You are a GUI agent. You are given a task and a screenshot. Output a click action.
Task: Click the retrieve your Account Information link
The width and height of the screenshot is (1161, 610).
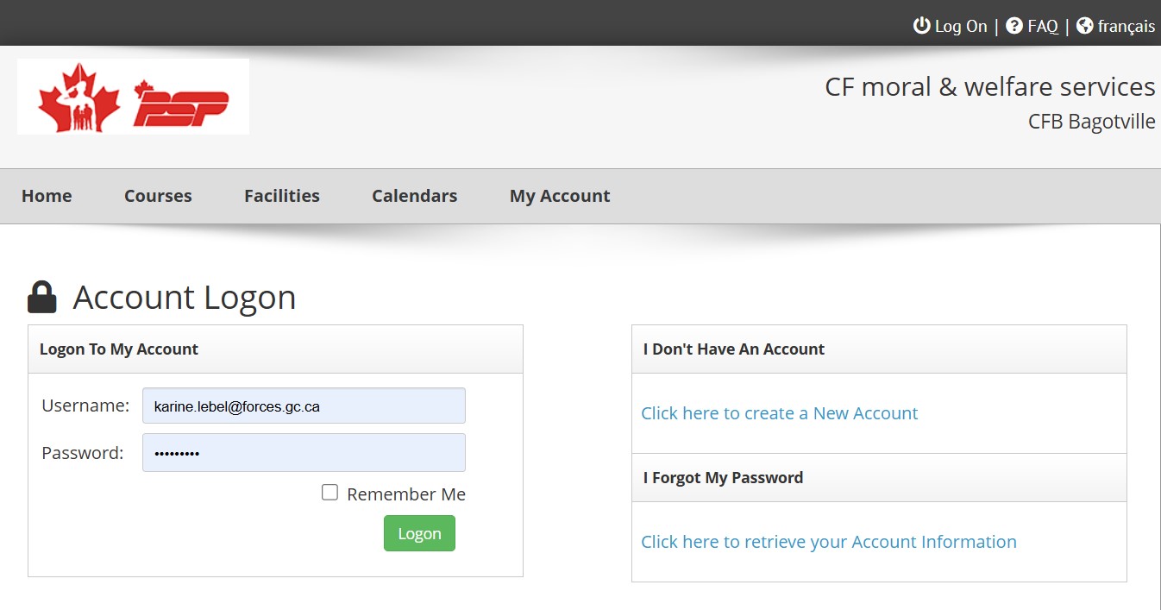[828, 542]
